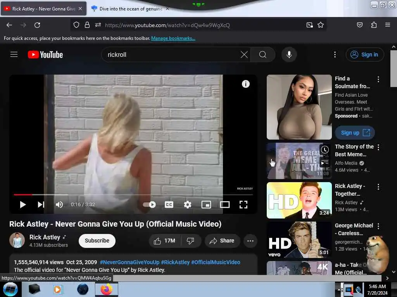Screen dimensions: 397x297
Task: Switch to Rick Astley Never Gonna Give tab
Action: [43, 9]
